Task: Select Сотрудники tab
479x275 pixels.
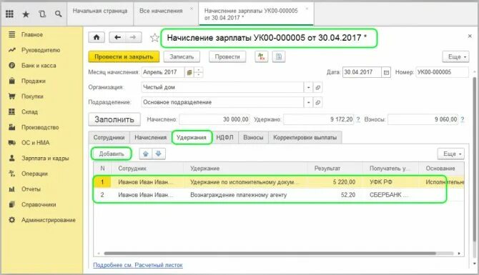Action: pos(109,138)
